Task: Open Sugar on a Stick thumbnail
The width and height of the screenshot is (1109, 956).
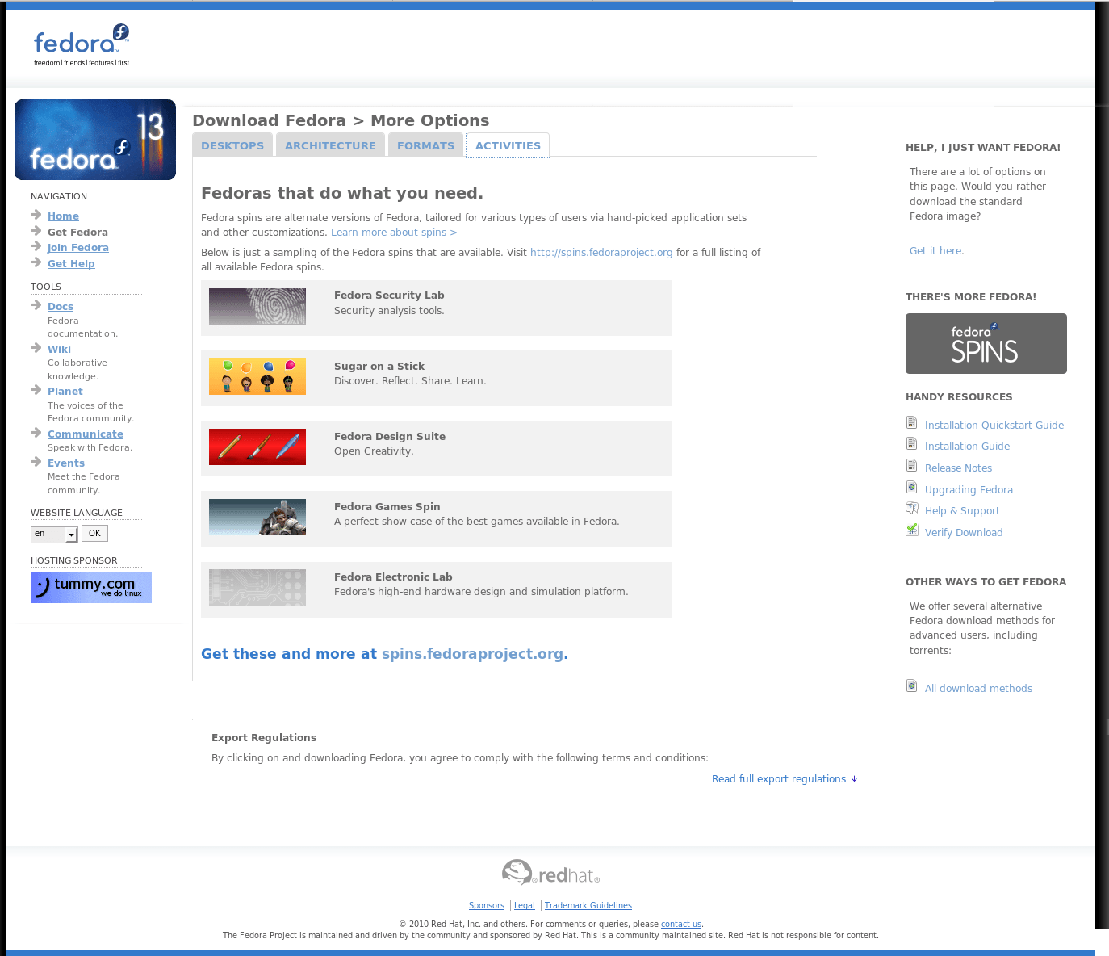Action: tap(257, 376)
